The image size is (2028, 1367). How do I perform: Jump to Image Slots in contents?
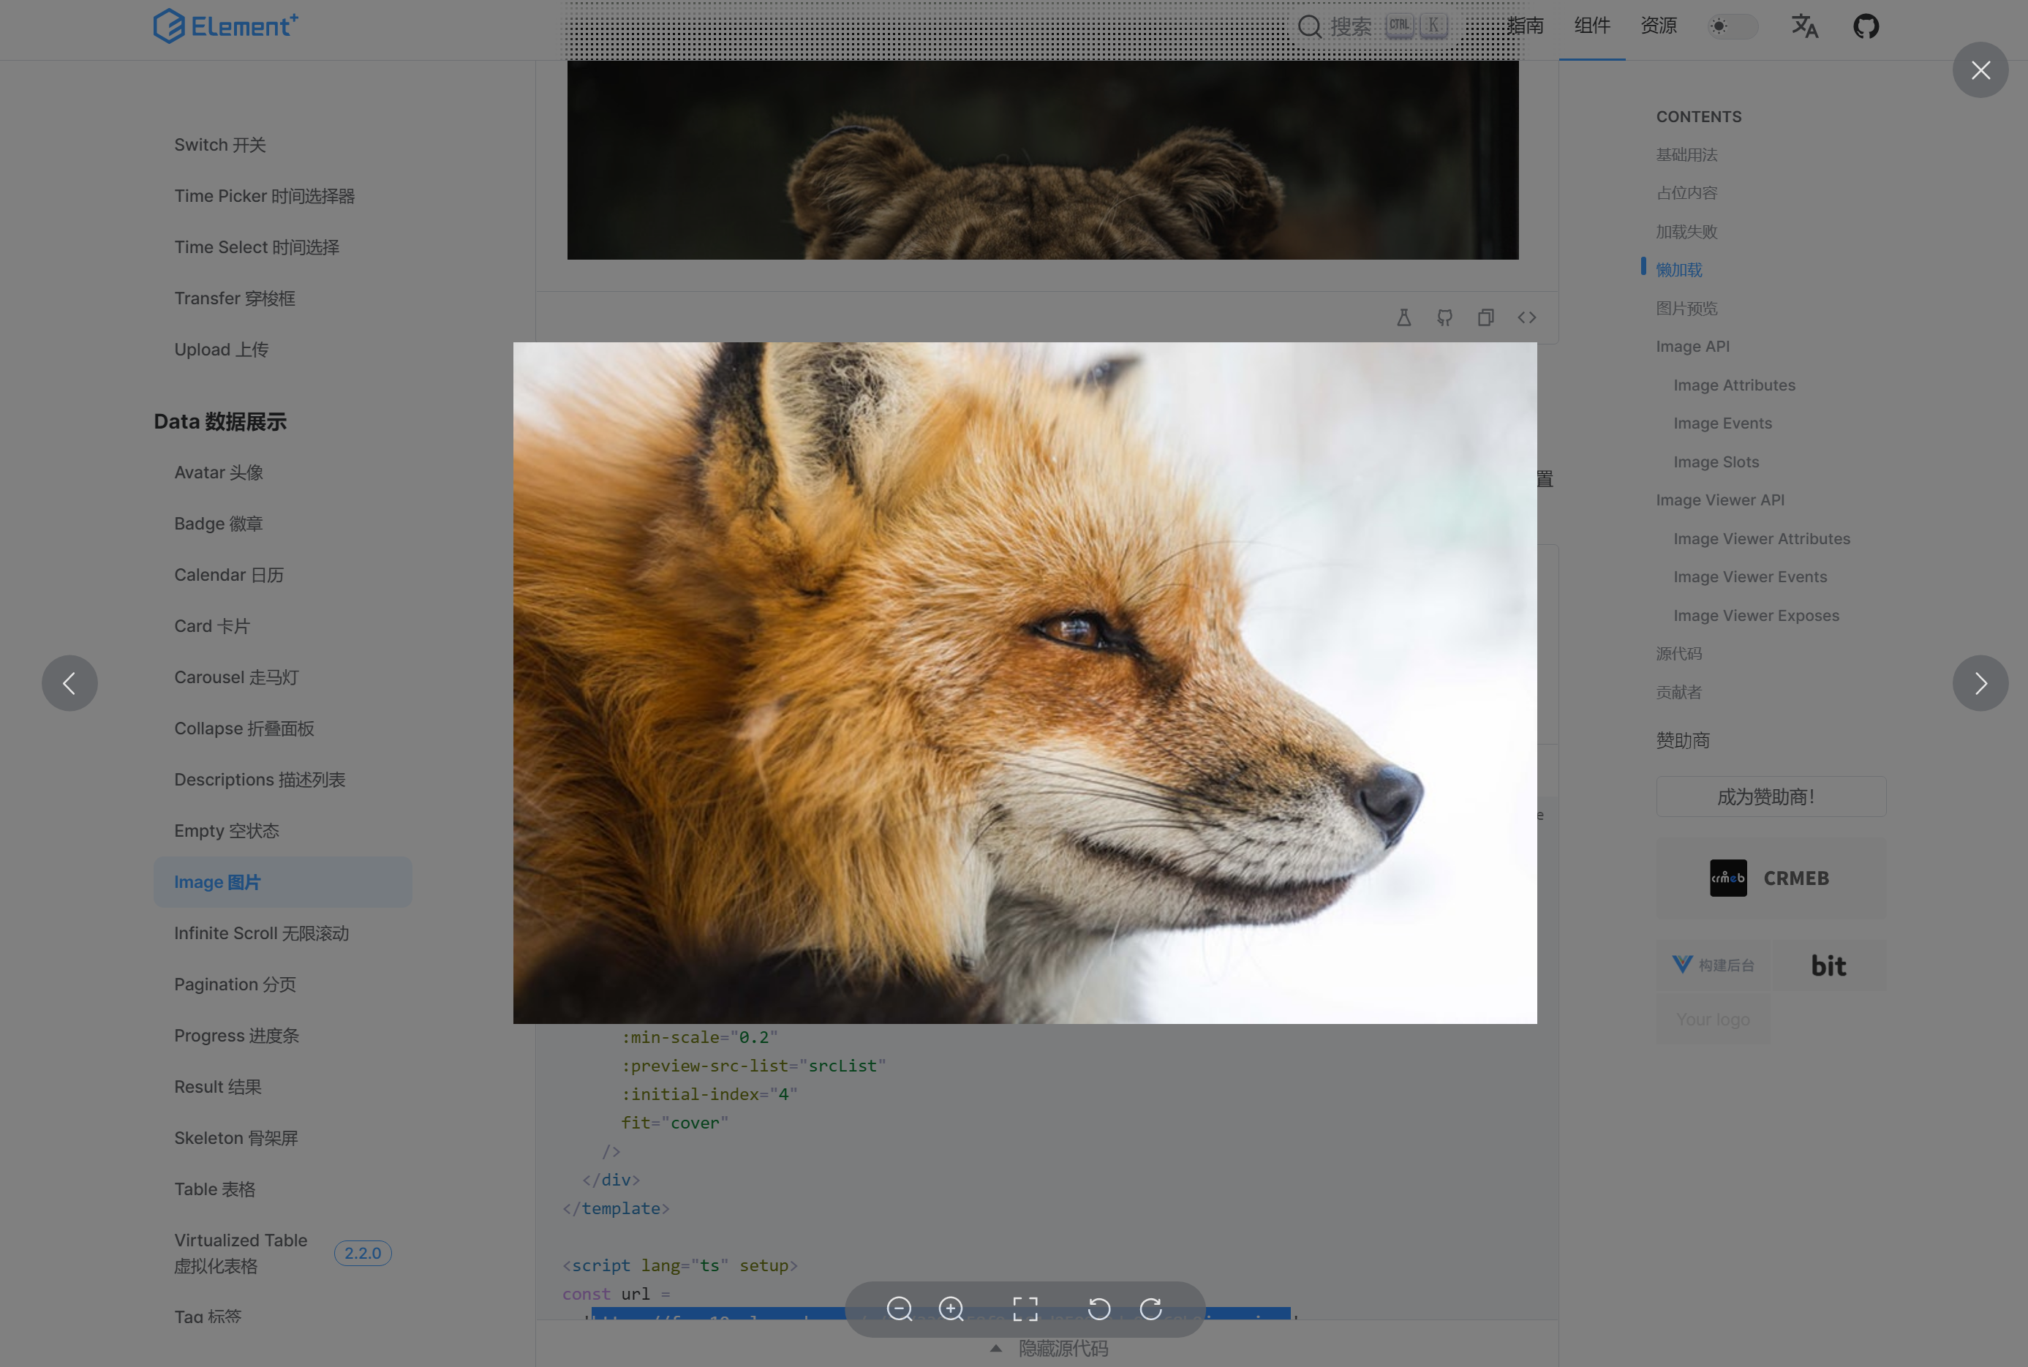(x=1716, y=462)
